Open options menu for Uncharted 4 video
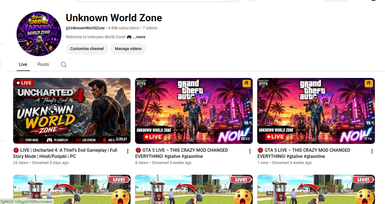Viewport: 385px width, 204px height. [x=128, y=151]
